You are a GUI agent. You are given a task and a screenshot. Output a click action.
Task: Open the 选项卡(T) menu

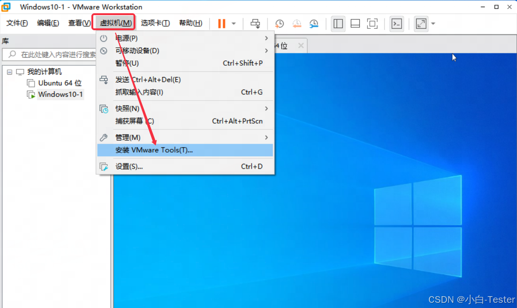pos(155,23)
